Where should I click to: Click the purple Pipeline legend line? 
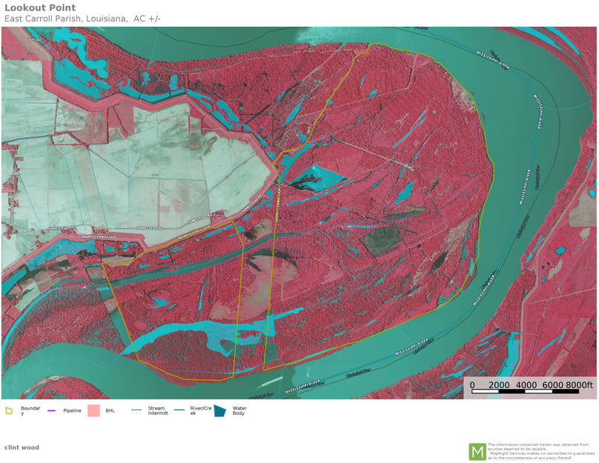pos(52,410)
